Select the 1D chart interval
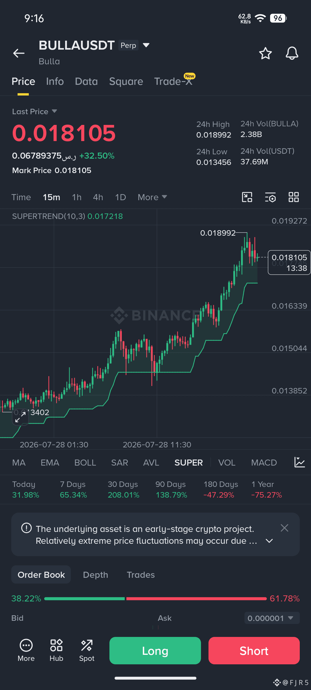The image size is (311, 690). [120, 197]
